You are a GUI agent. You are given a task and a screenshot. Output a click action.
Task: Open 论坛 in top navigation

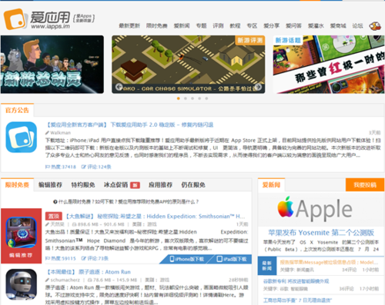coord(357,25)
